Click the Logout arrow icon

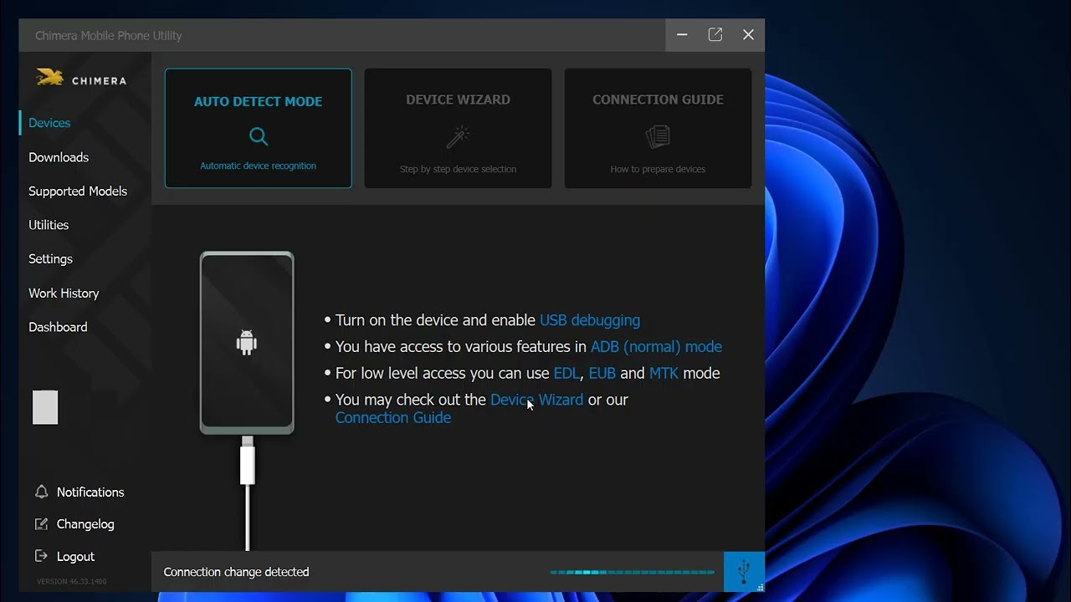[41, 556]
